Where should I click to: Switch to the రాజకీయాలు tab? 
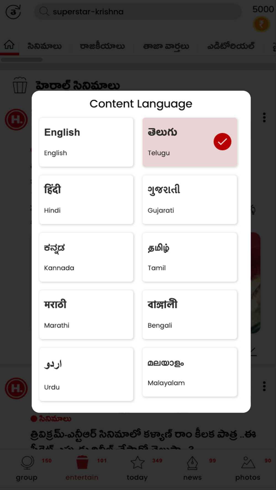tap(102, 46)
